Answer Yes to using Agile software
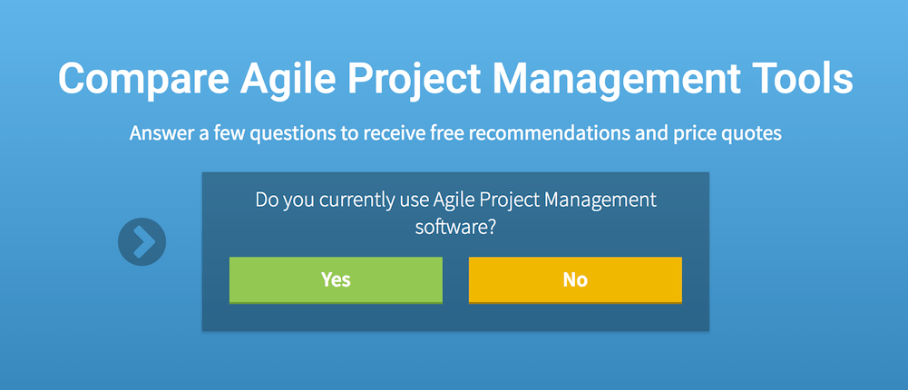 (x=336, y=280)
